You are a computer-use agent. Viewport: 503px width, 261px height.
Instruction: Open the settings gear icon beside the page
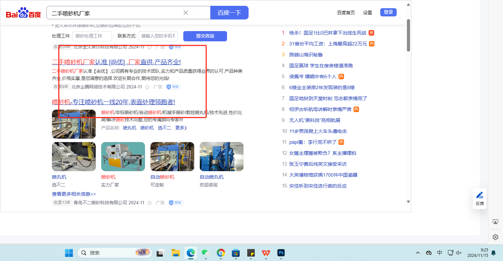(495, 237)
